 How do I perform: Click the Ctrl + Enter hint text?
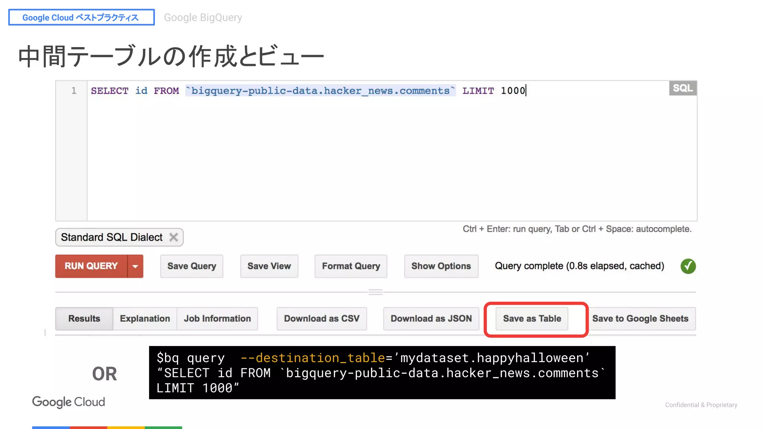point(577,229)
